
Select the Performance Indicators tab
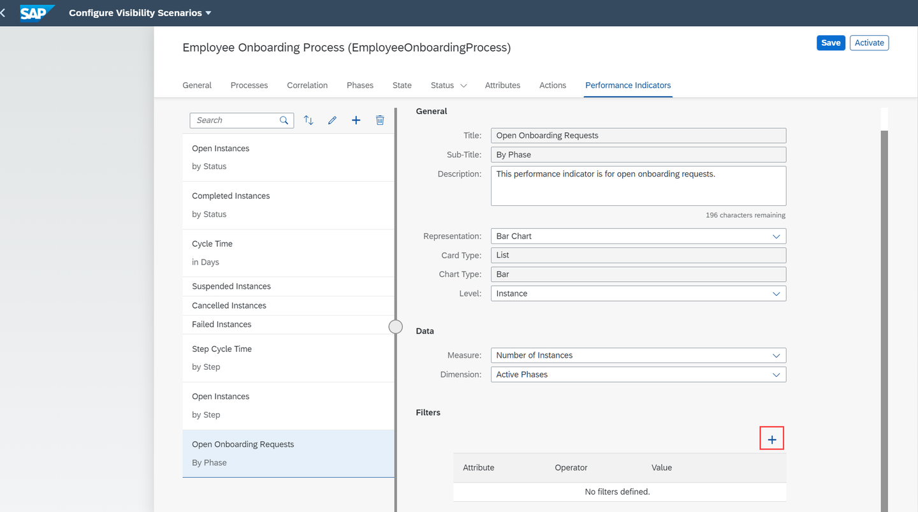(628, 85)
